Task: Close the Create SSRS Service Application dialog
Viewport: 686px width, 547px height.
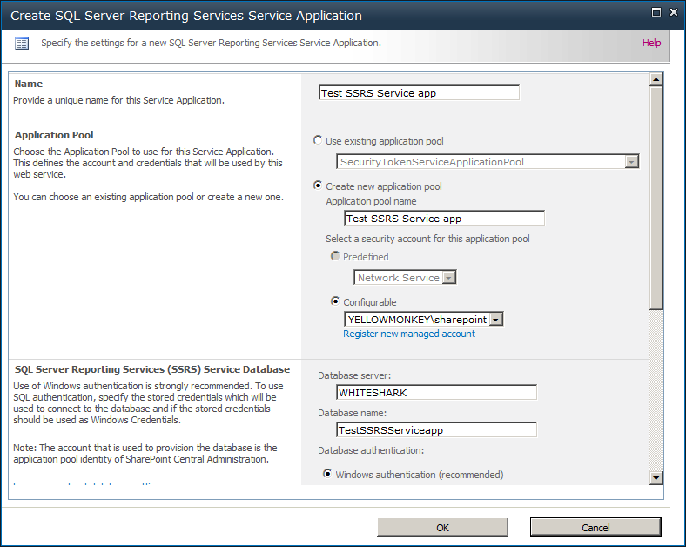Action: (x=674, y=12)
